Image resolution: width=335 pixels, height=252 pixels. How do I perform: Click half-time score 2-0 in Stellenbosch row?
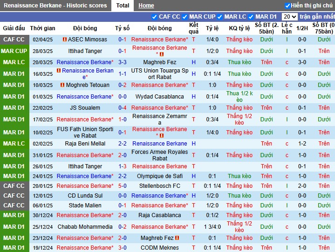click(x=302, y=186)
